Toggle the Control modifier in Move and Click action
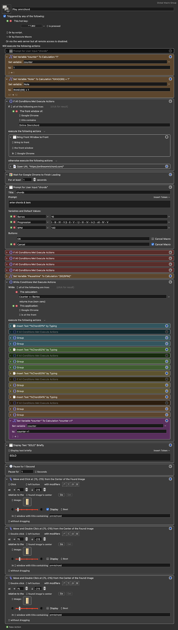This screenshot has height=630, width=178. [x=65, y=484]
